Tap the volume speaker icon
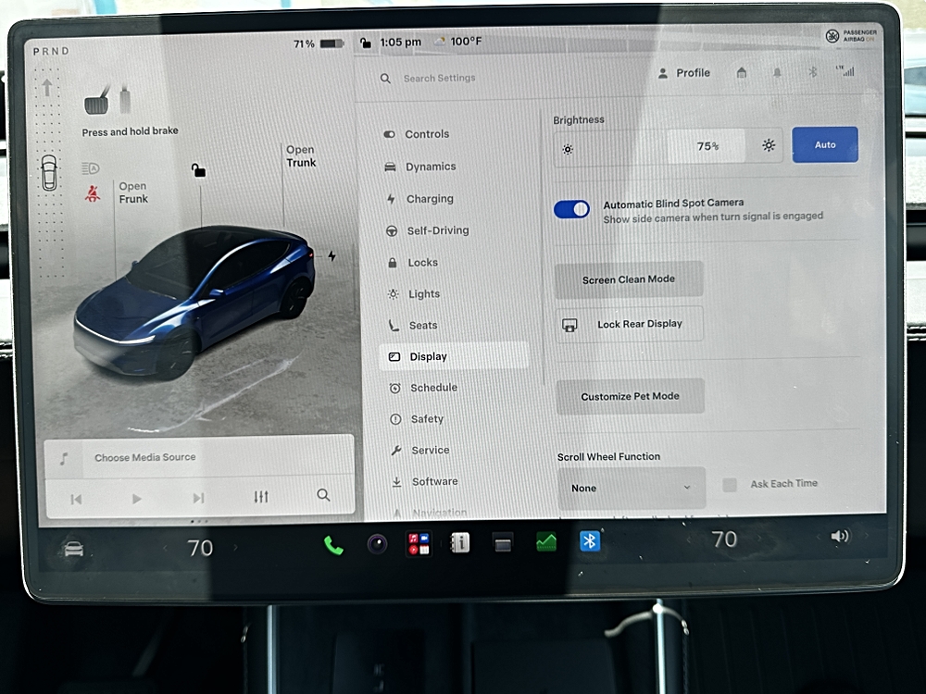The height and width of the screenshot is (694, 926). [840, 537]
